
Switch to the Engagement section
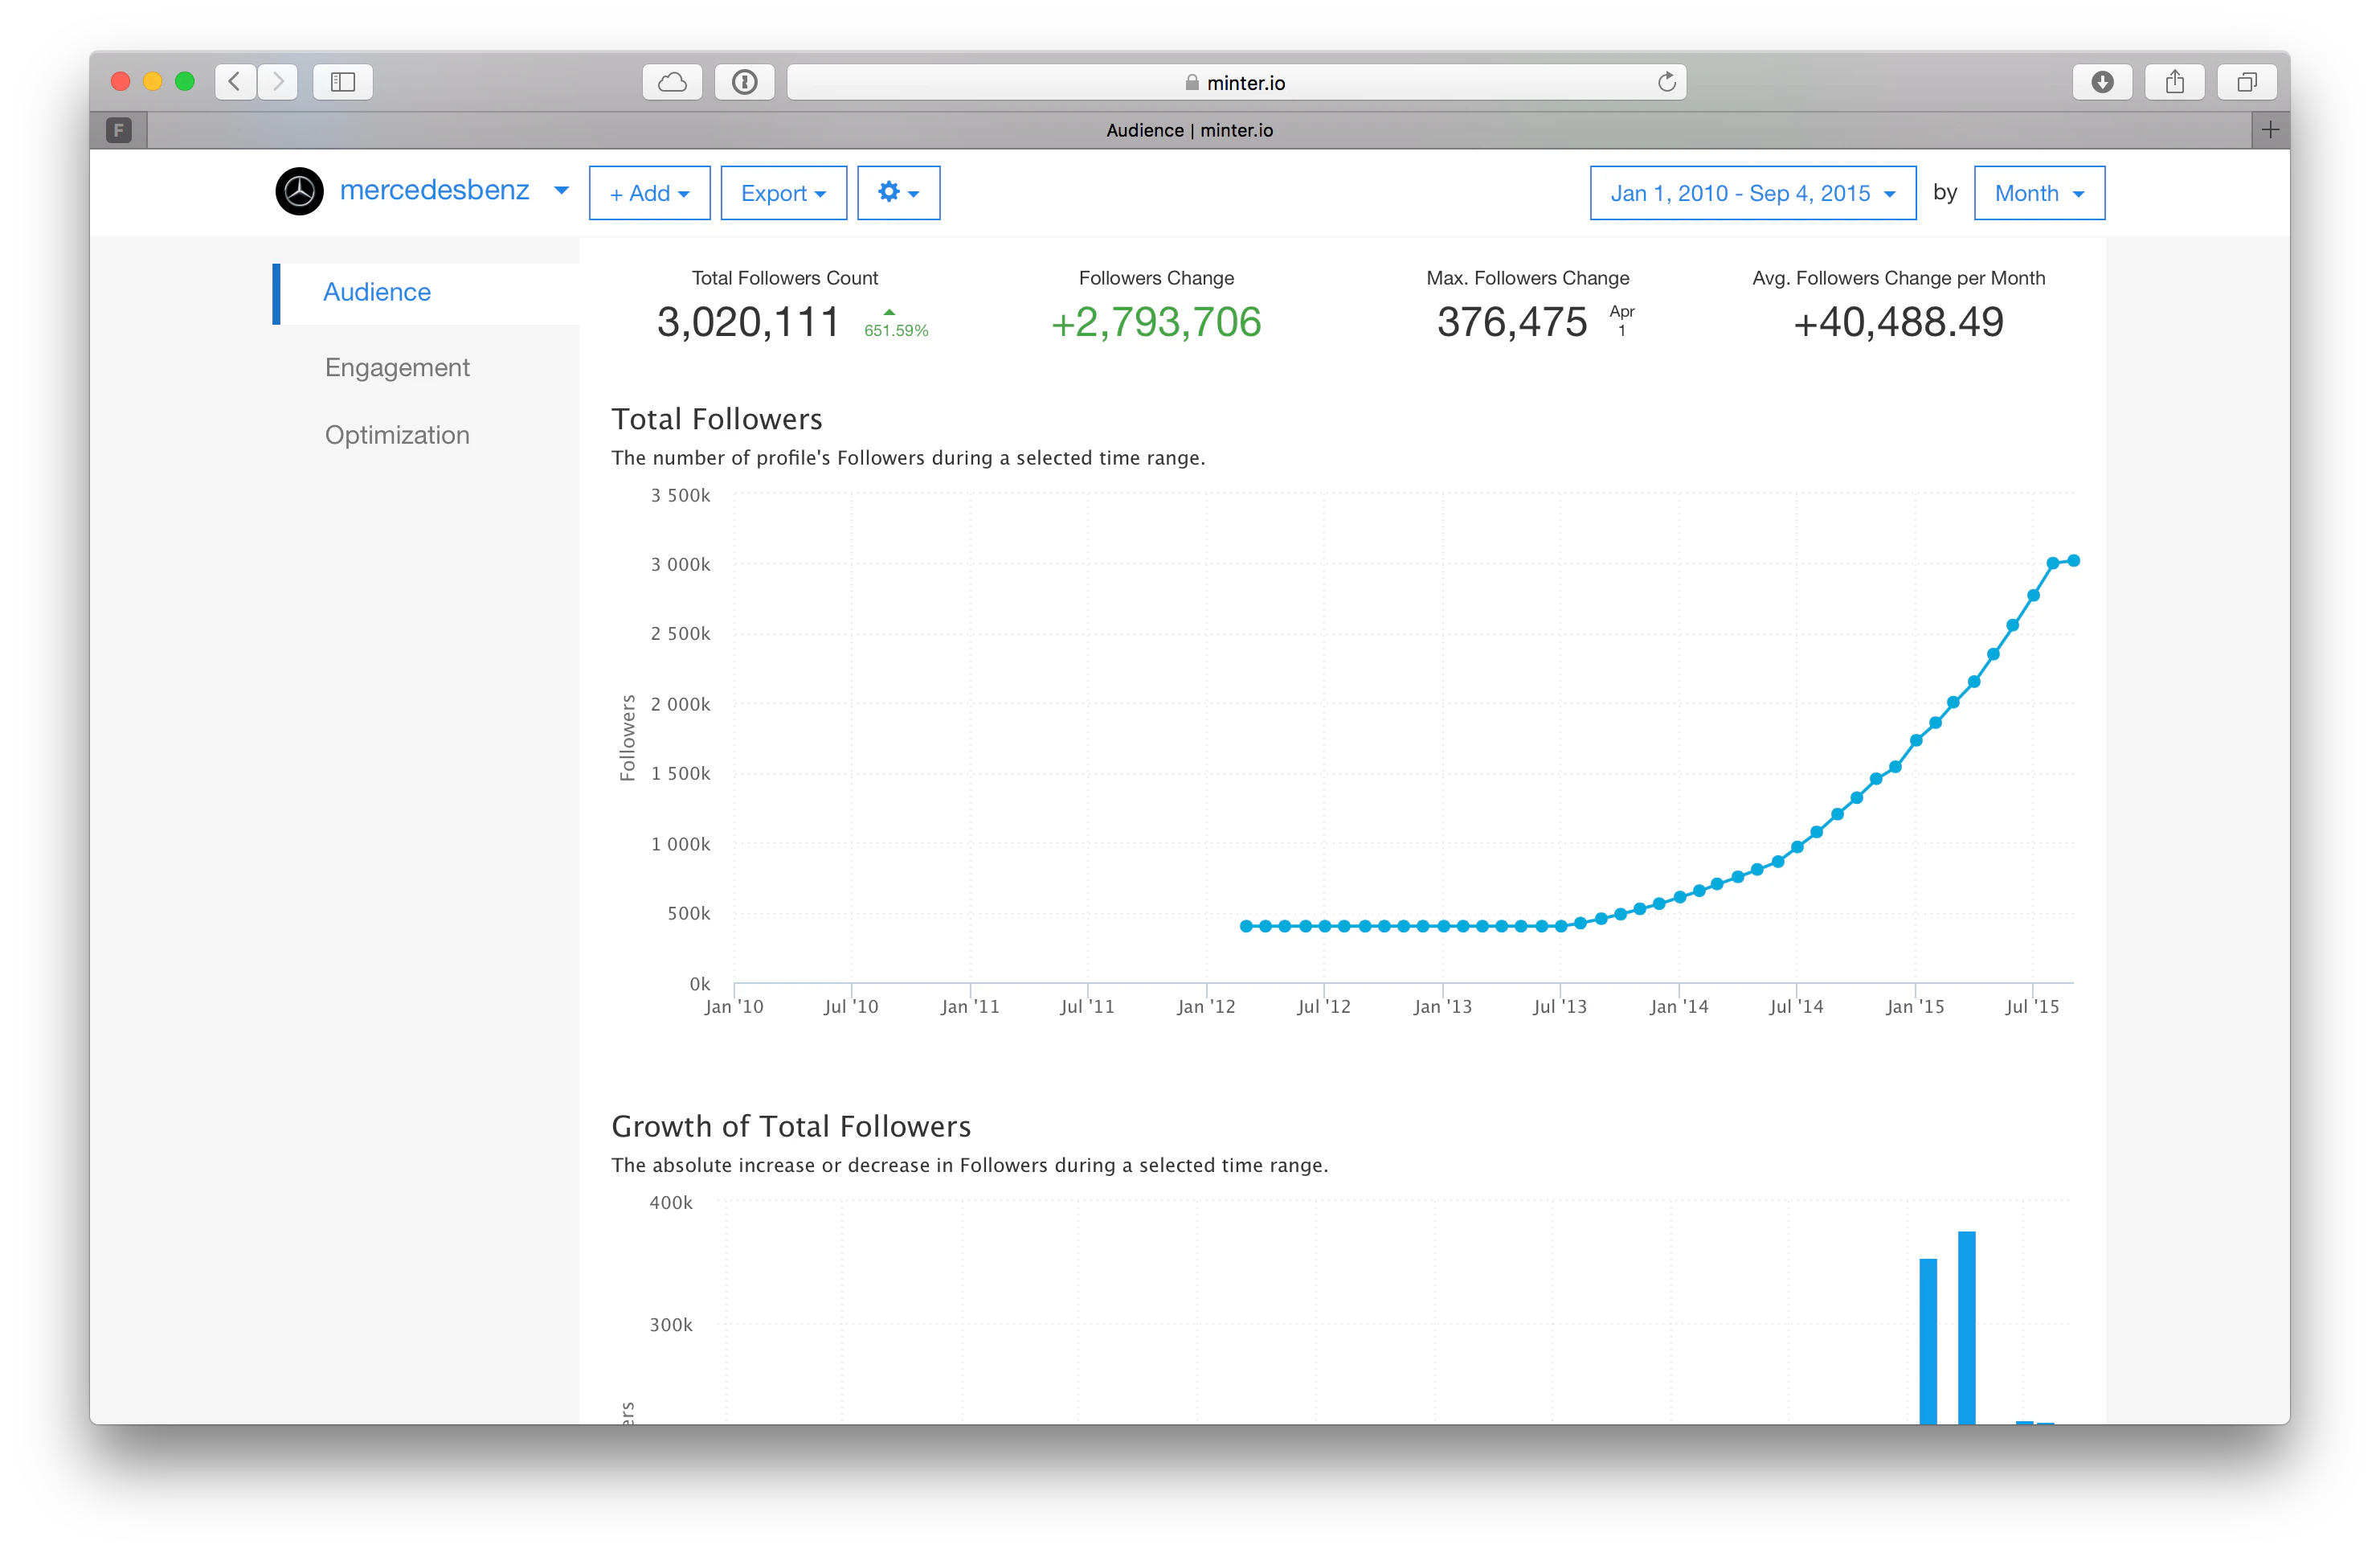(x=397, y=367)
